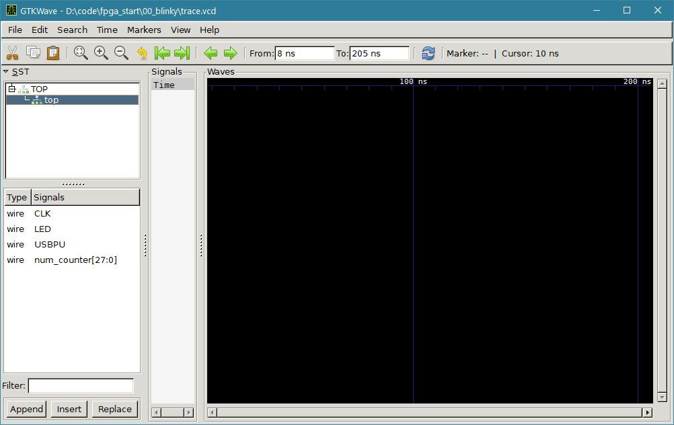This screenshot has height=425, width=674.
Task: Click the Paste clipboard icon
Action: click(x=53, y=53)
